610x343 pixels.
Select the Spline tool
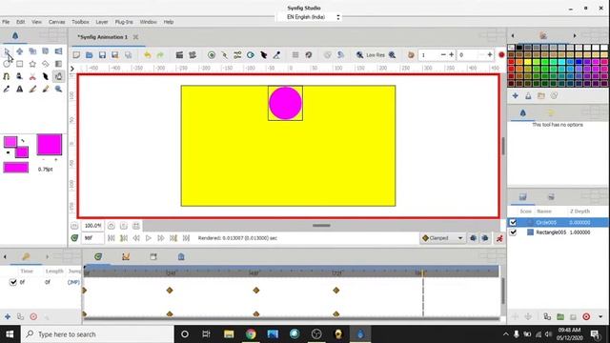7,76
